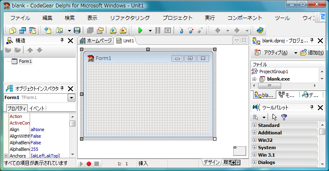Click the Step Over debug icon
329x171 pixels.
pyautogui.click(x=191, y=30)
